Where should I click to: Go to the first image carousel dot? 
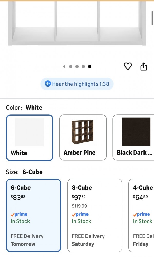point(64,66)
